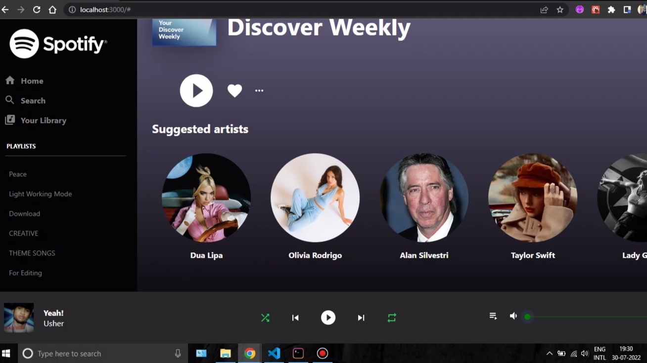Select the THEME SONGS playlist
The height and width of the screenshot is (363, 647).
[32, 253]
